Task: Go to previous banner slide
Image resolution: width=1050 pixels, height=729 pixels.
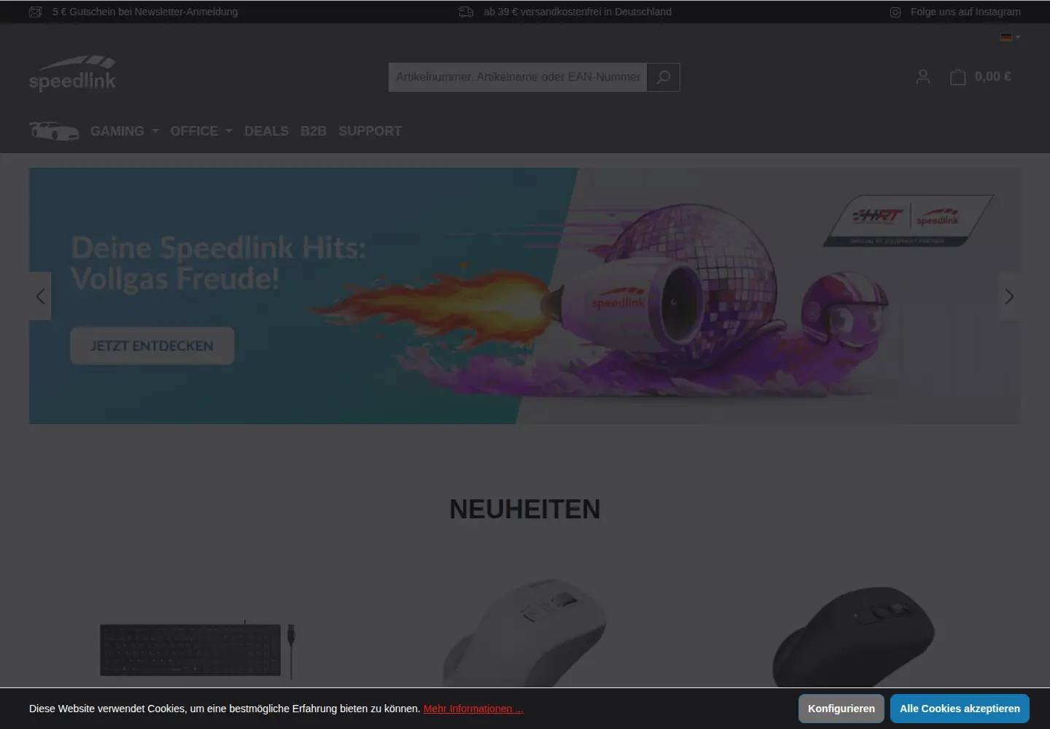Action: pos(40,296)
